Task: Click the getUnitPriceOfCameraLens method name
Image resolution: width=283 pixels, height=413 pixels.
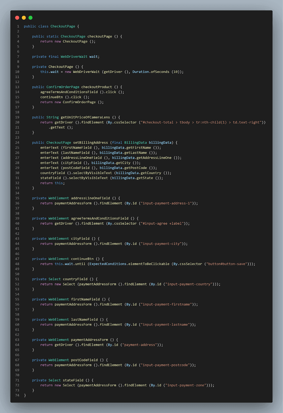Action: pos(85,117)
